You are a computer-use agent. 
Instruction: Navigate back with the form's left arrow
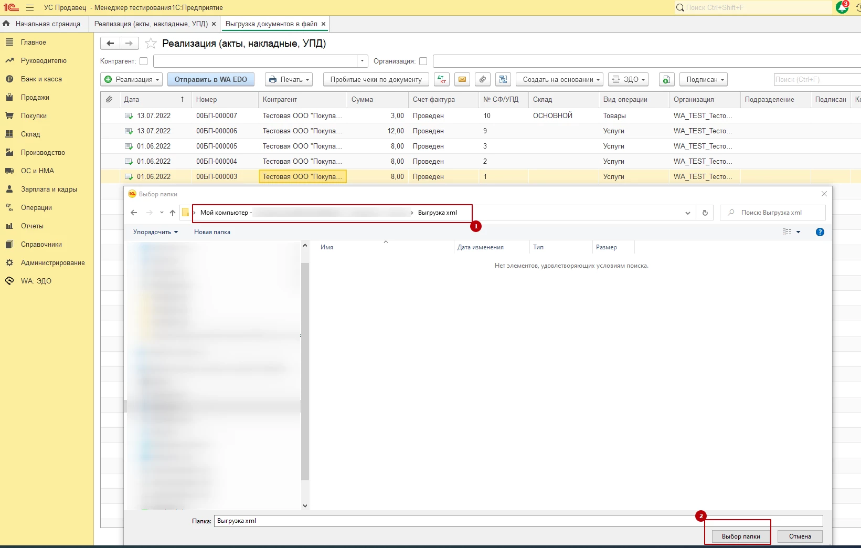coord(110,43)
